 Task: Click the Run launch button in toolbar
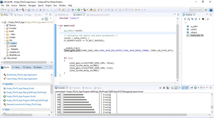(79, 10)
